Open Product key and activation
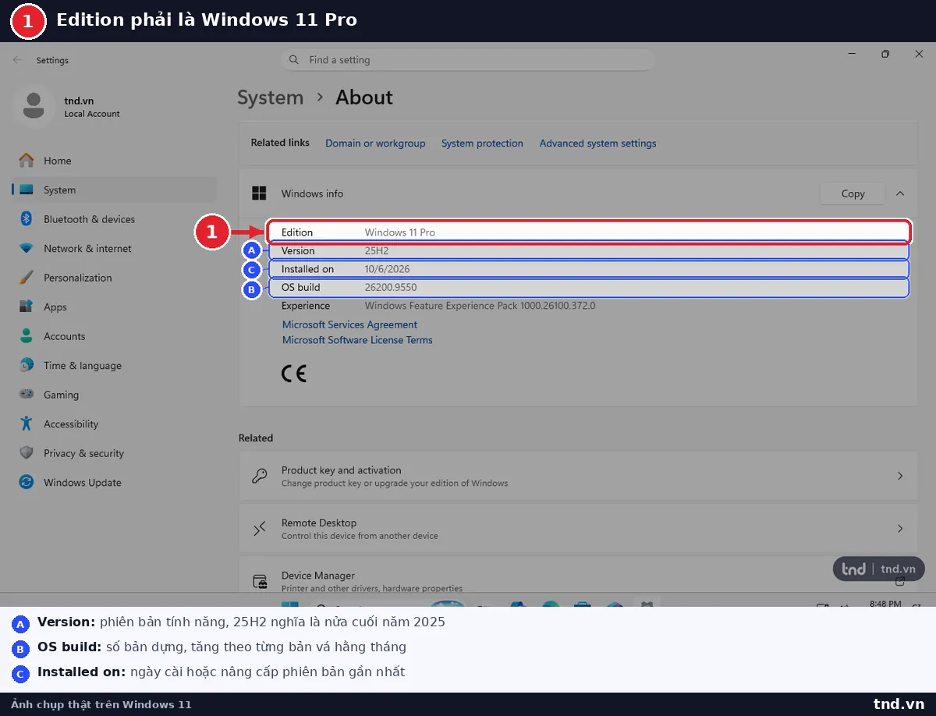The height and width of the screenshot is (716, 936). [x=578, y=476]
